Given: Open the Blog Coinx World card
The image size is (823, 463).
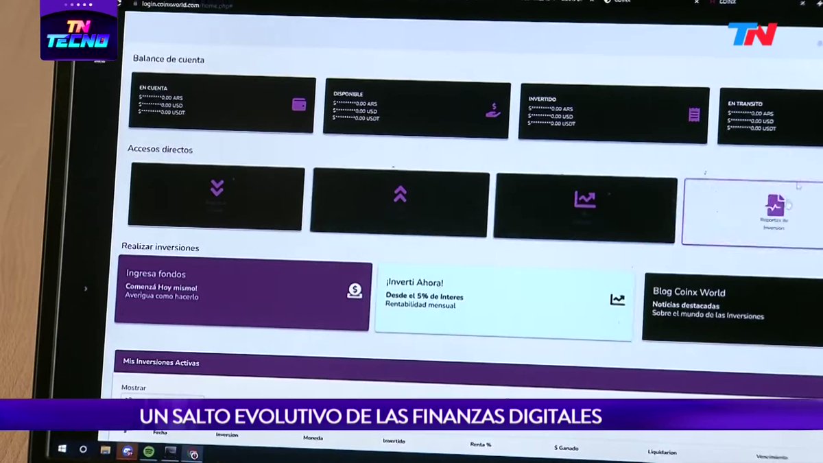Looking at the screenshot, I should [x=732, y=309].
